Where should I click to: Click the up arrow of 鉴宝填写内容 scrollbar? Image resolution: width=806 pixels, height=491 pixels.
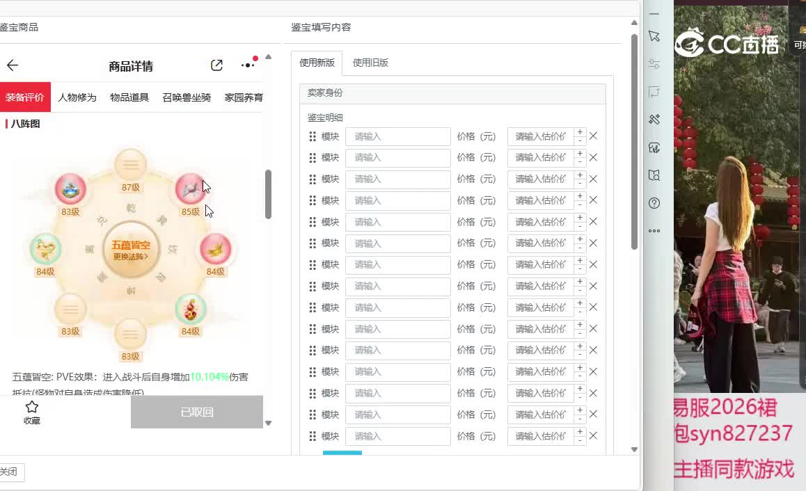pyautogui.click(x=634, y=22)
